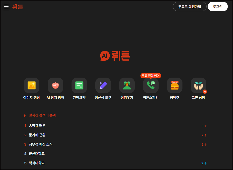Screen dimensions: 233x170
Task: Open 뤼튼스피킹 phone call icon
Action: [151, 85]
